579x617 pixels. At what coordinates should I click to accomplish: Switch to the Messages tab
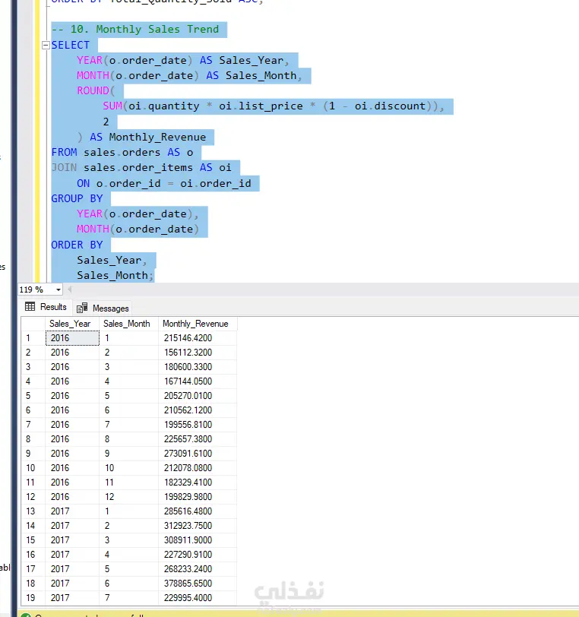103,308
